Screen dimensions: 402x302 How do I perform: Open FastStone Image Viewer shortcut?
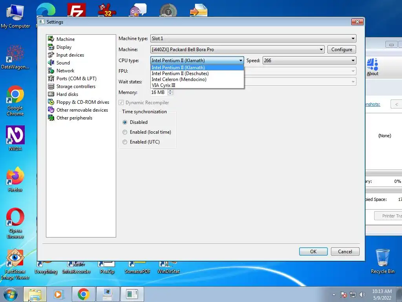(x=15, y=264)
